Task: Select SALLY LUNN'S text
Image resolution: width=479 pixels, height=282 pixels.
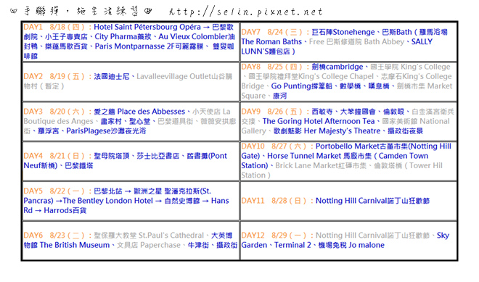Action: click(x=337, y=46)
